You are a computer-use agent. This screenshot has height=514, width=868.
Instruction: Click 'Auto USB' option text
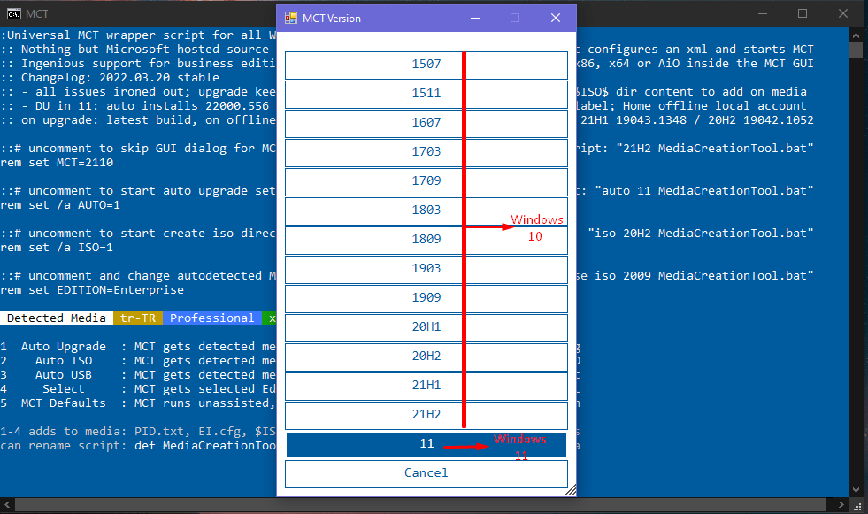tap(64, 375)
